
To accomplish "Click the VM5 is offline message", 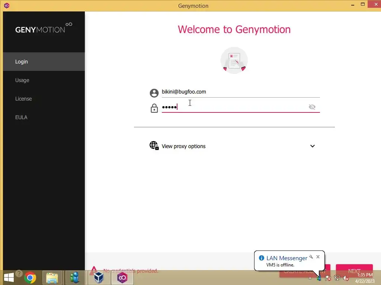I will click(280, 265).
